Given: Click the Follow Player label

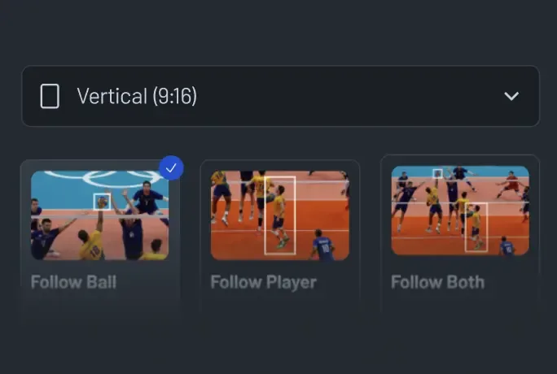Looking at the screenshot, I should pos(263,283).
